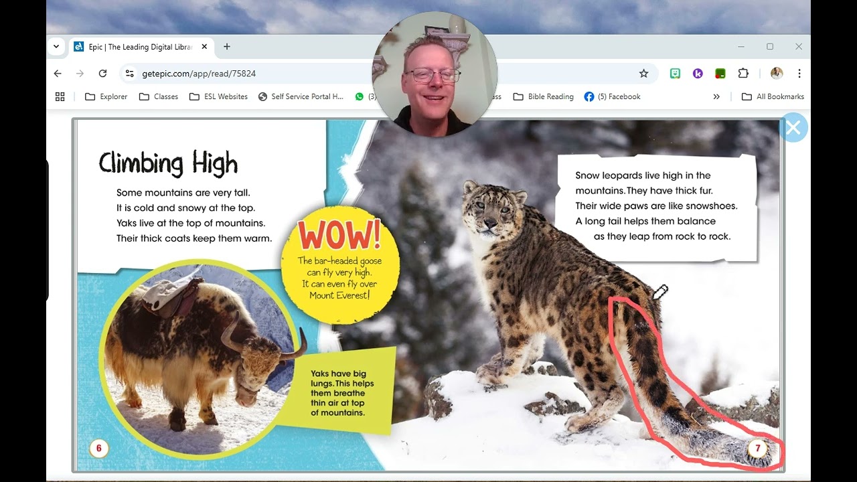Image resolution: width=857 pixels, height=482 pixels.
Task: Click the page number 7 badge
Action: (758, 449)
